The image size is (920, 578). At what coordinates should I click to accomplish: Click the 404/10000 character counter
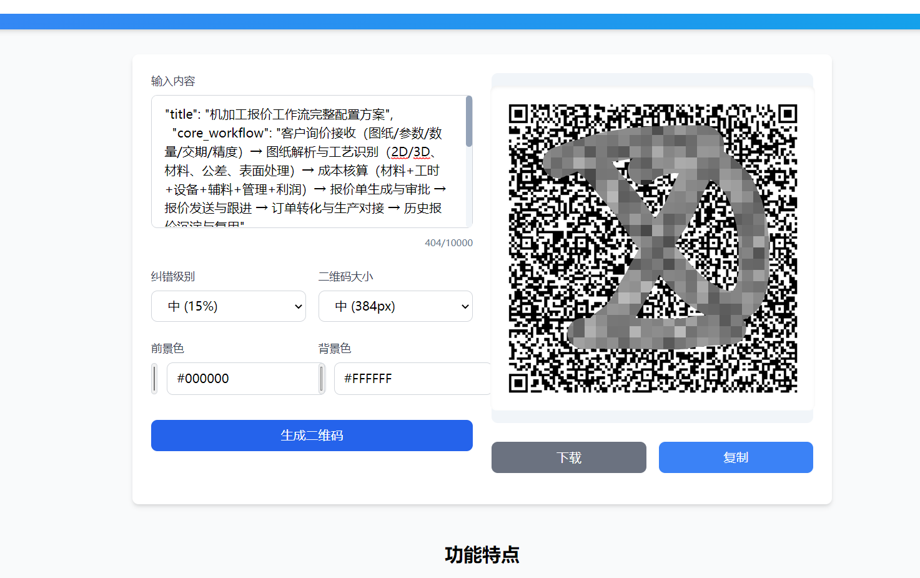click(448, 243)
